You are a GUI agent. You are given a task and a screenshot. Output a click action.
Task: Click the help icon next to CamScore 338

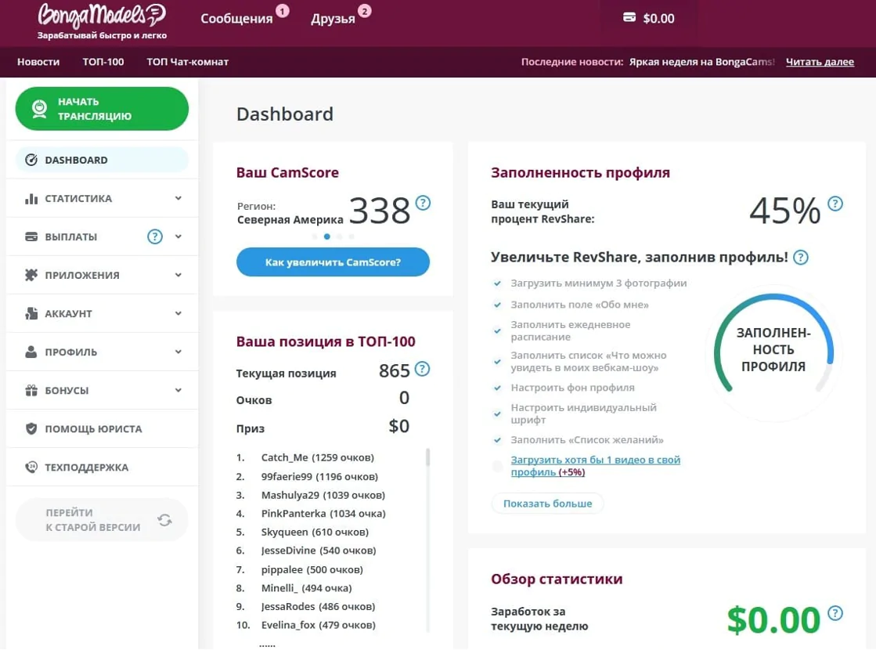tap(423, 202)
